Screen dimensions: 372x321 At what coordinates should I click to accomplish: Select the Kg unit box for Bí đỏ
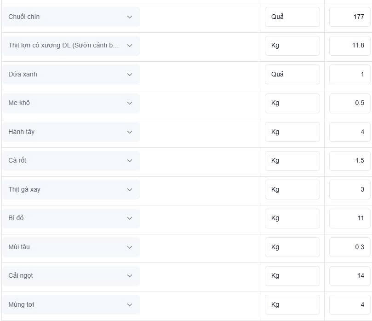[292, 218]
